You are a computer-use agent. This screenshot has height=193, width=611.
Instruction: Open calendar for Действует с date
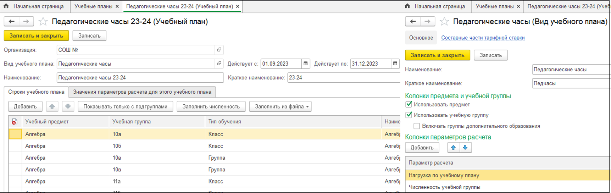[x=306, y=64]
